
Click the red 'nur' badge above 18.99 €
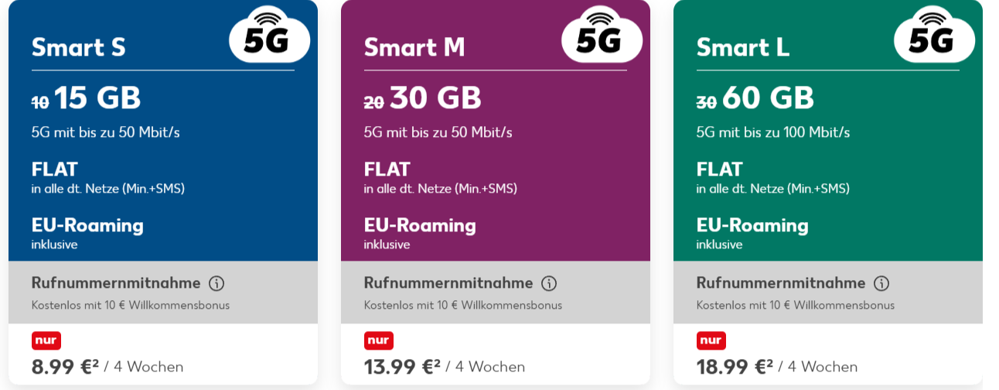[711, 340]
